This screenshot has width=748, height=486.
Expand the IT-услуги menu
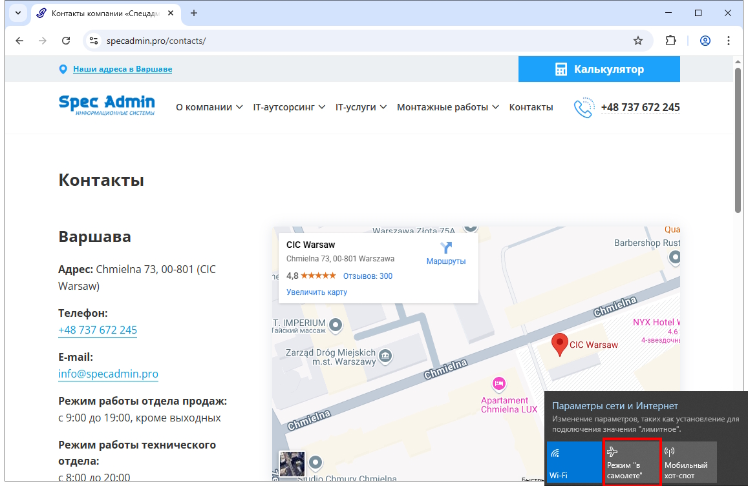361,107
